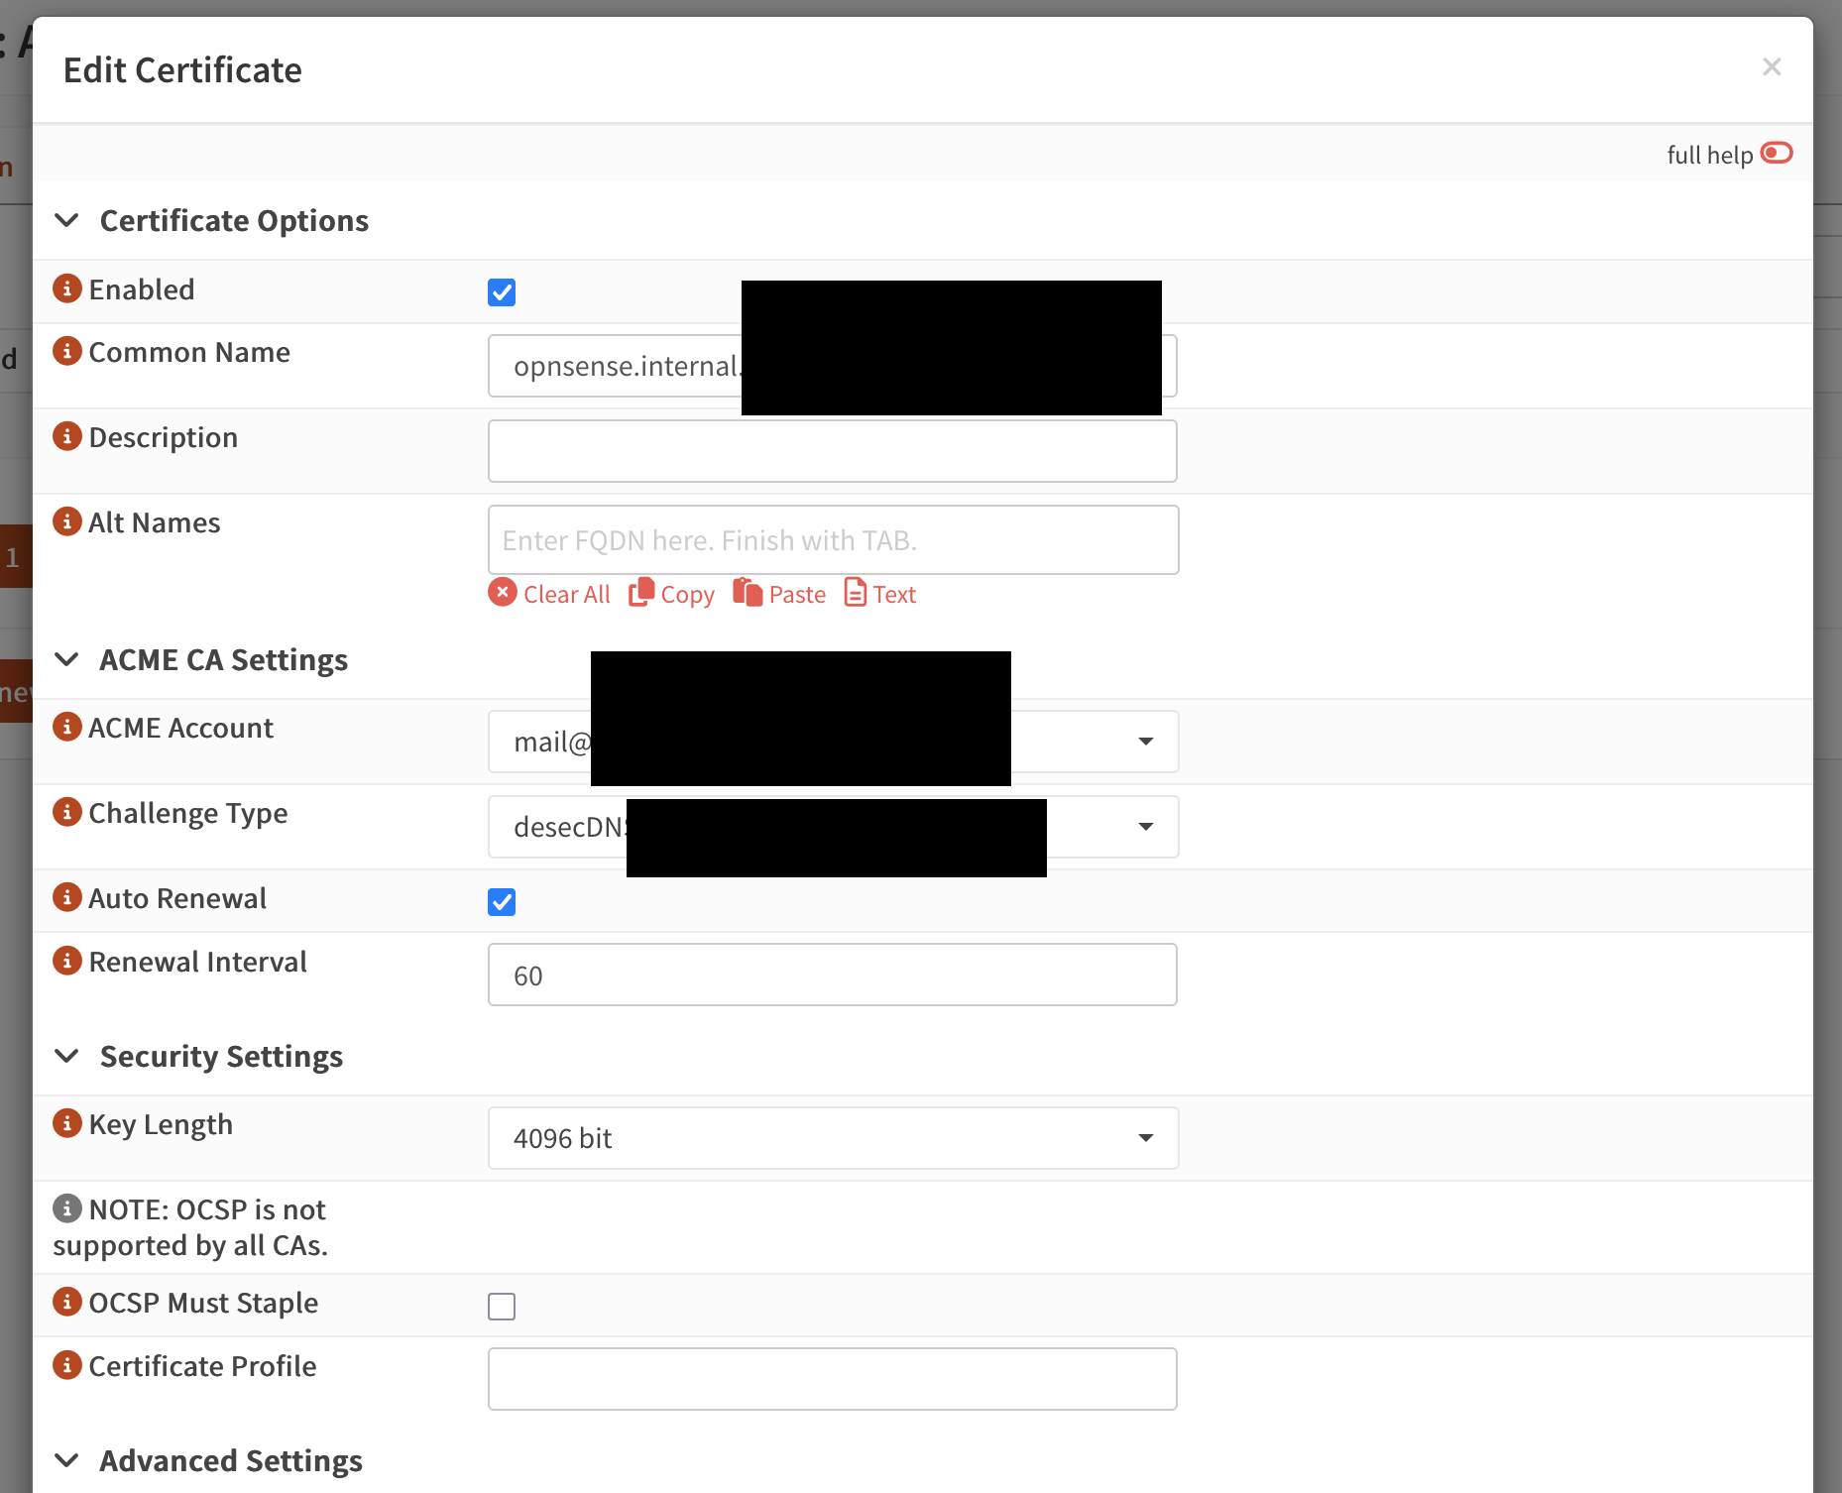This screenshot has height=1493, width=1842.
Task: Show help for Alt Names via info icon
Action: point(66,521)
